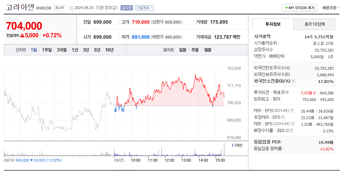Viewport: 340px width, 171px height.
Task: Switch to the 호가10단계 tab
Action: (314, 24)
